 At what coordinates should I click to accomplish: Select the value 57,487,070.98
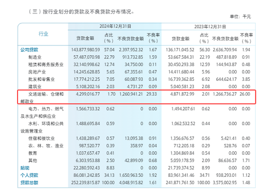87,57
